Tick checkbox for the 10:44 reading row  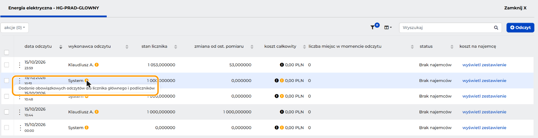pos(7,112)
